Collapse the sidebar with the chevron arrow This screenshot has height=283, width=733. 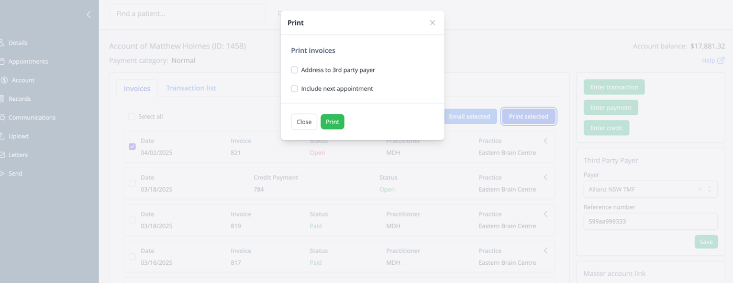point(88,15)
